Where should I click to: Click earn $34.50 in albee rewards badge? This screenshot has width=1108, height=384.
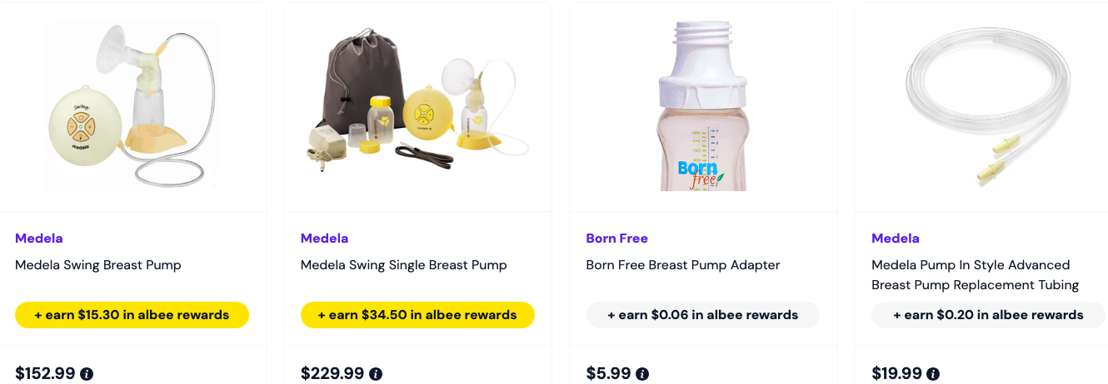[417, 315]
